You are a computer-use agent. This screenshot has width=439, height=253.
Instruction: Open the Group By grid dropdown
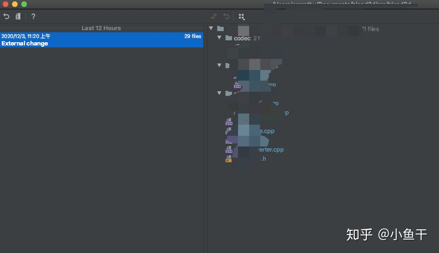tap(242, 17)
